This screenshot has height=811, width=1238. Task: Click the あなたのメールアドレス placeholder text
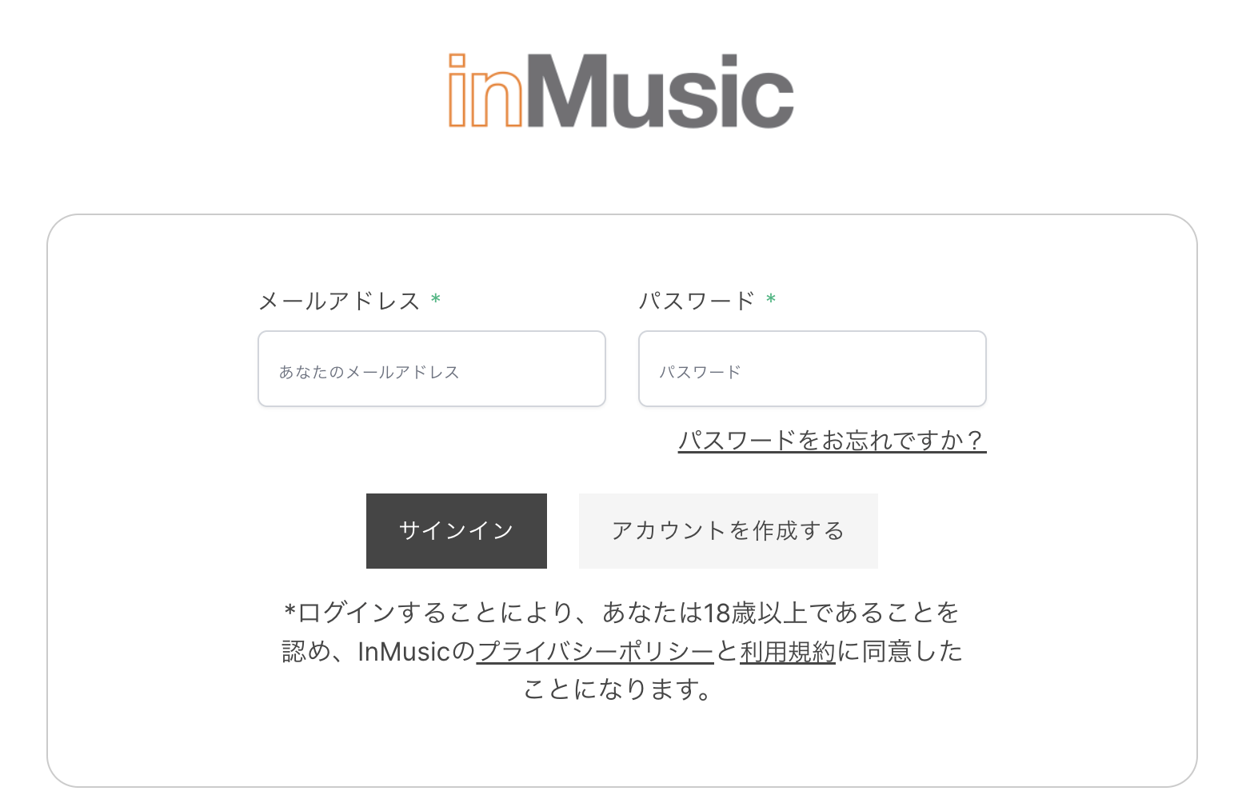tap(369, 372)
